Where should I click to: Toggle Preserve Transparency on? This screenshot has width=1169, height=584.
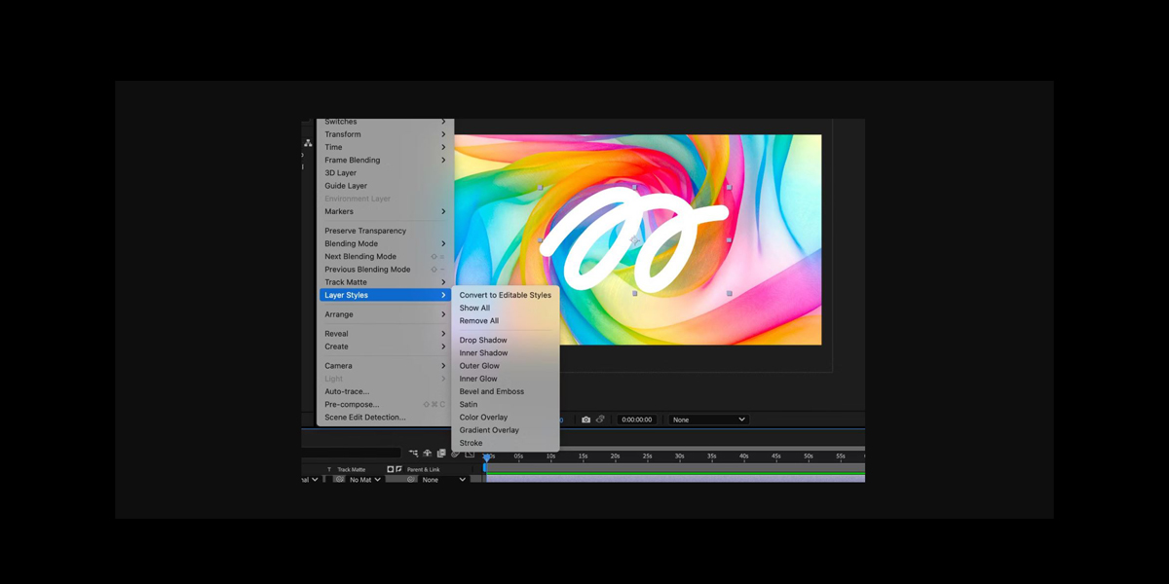(x=363, y=230)
